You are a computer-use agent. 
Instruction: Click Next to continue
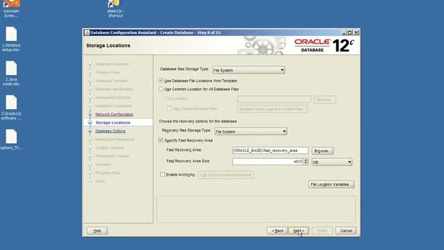coord(298,231)
